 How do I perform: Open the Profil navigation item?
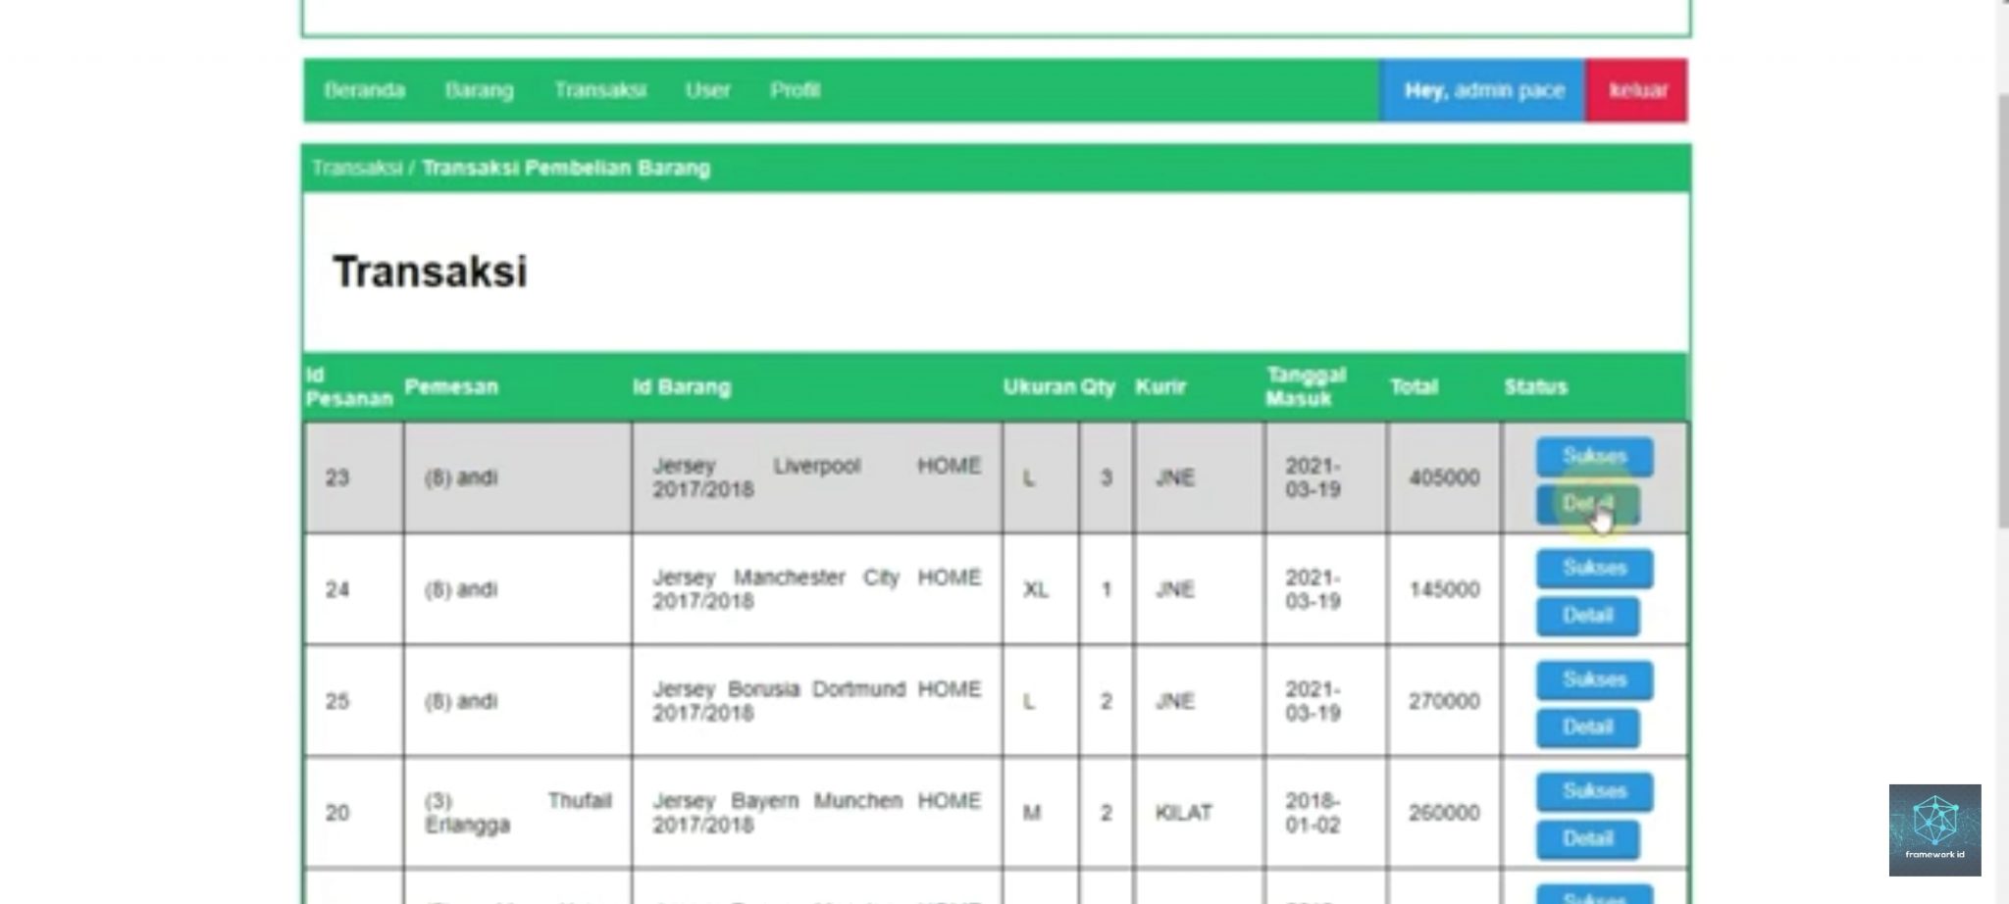[796, 90]
